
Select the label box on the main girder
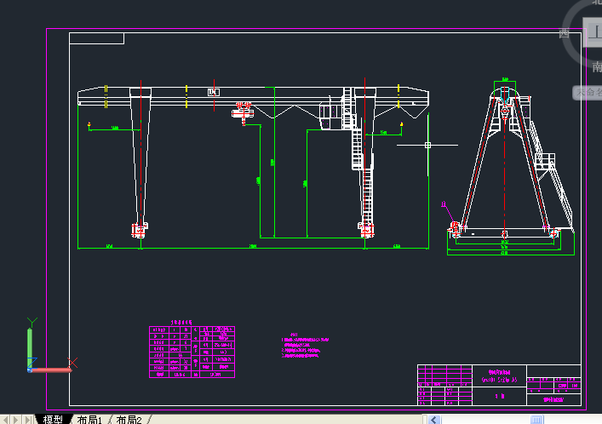coord(214,92)
